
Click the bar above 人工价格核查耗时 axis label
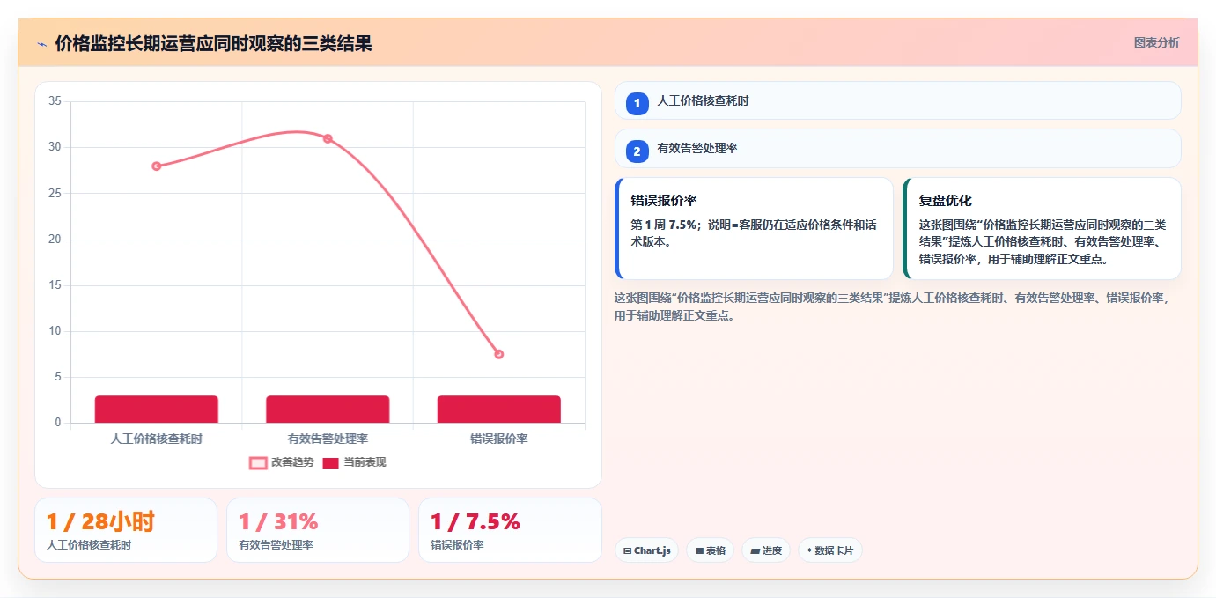tap(157, 410)
